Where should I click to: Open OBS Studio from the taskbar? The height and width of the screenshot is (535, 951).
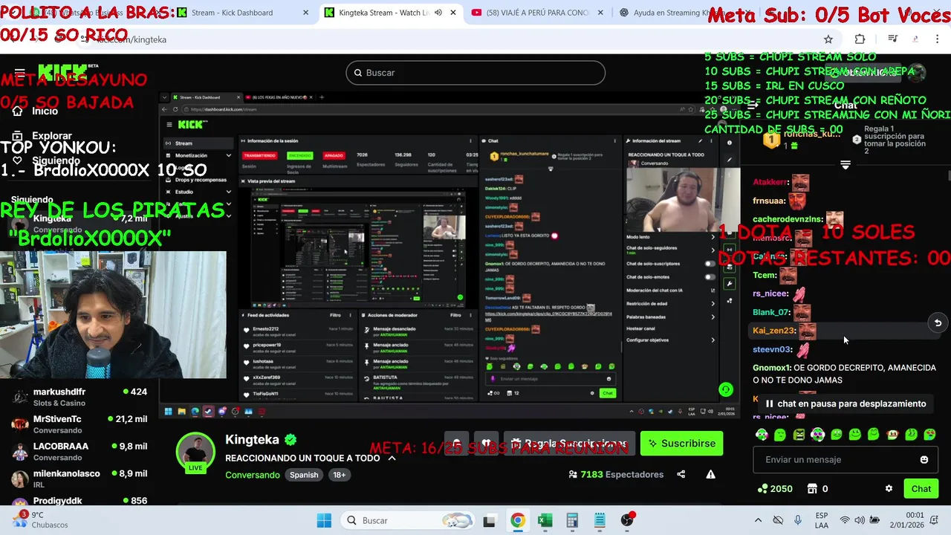click(627, 520)
